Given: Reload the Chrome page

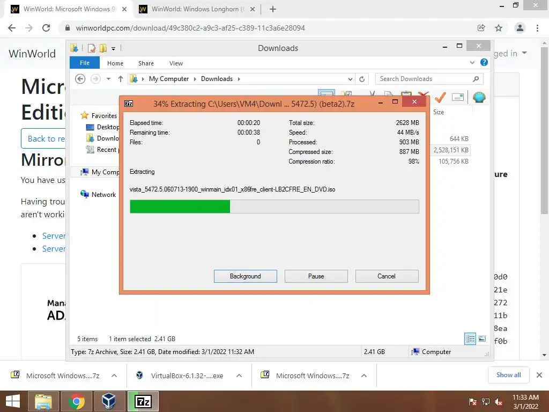Looking at the screenshot, I should click(46, 28).
